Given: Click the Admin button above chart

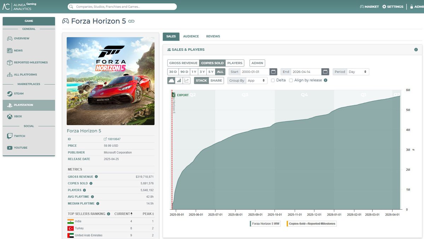Looking at the screenshot, I should click(x=257, y=63).
